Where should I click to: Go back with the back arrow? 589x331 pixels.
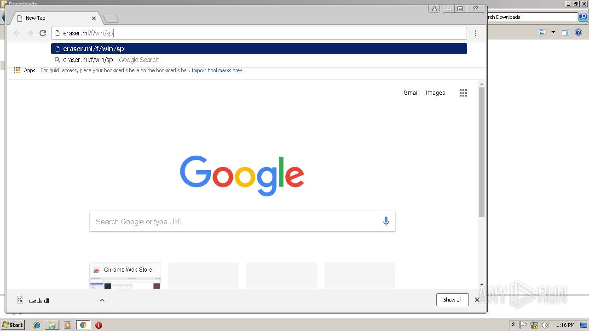[17, 33]
